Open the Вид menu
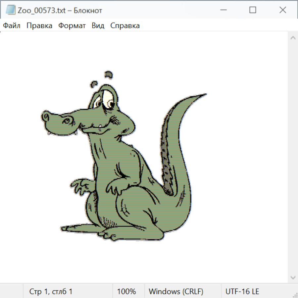The height and width of the screenshot is (298, 298). [98, 26]
